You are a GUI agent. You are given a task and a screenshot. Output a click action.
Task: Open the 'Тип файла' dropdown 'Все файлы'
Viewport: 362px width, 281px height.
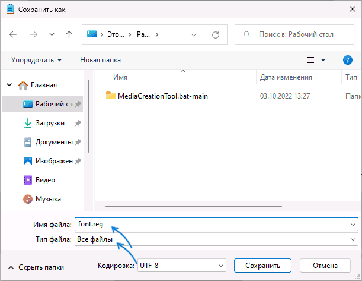click(x=216, y=239)
